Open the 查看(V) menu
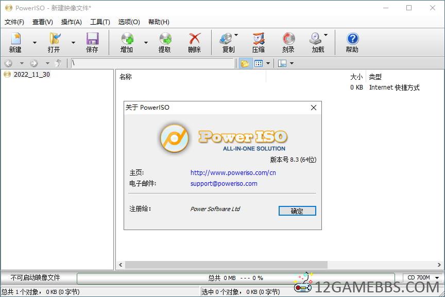 (x=43, y=22)
